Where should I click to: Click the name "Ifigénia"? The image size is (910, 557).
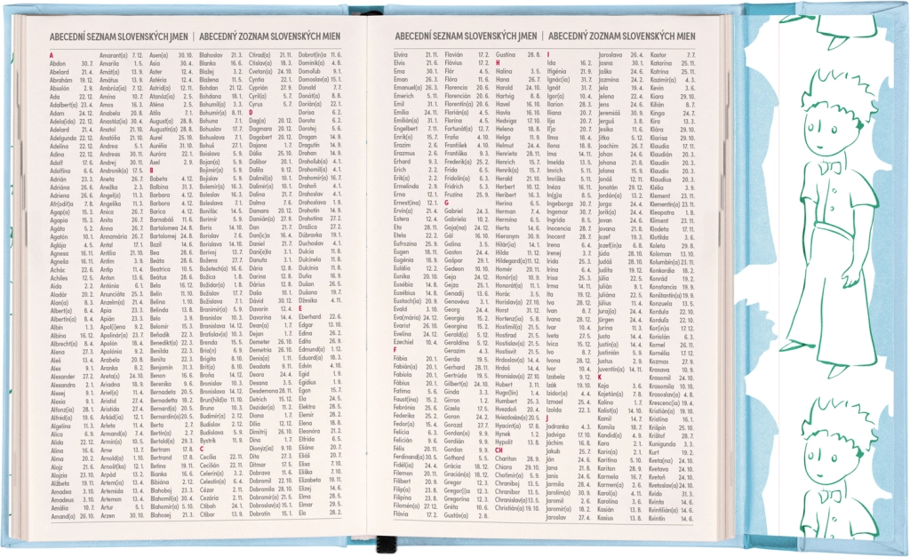[x=556, y=71]
